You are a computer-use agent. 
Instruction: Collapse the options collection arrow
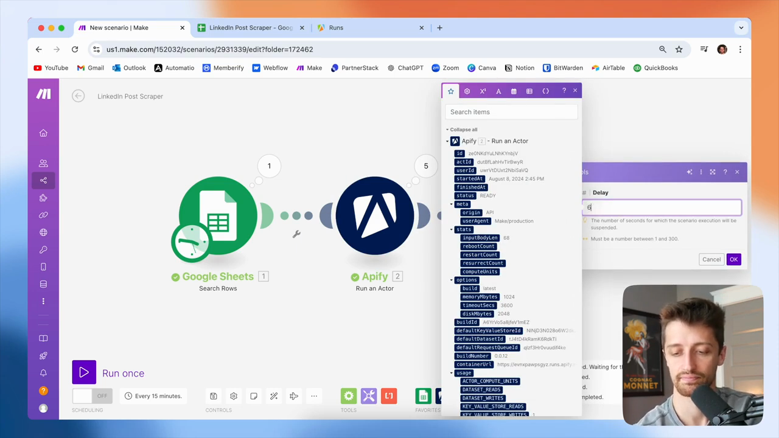pos(452,280)
